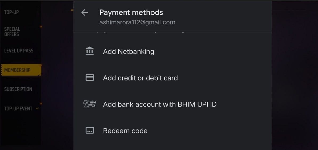
Task: Choose Add credit or debit card
Action: 140,78
